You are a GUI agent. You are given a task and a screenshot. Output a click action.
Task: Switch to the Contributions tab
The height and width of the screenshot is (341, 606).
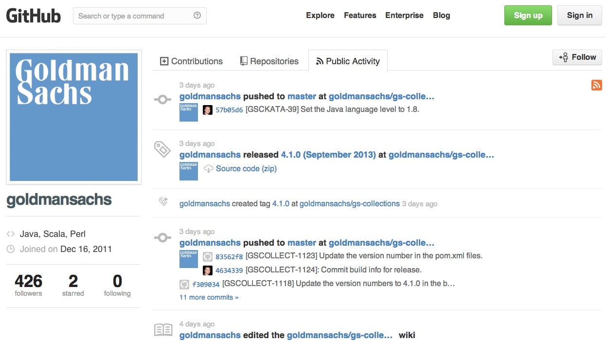pos(191,61)
